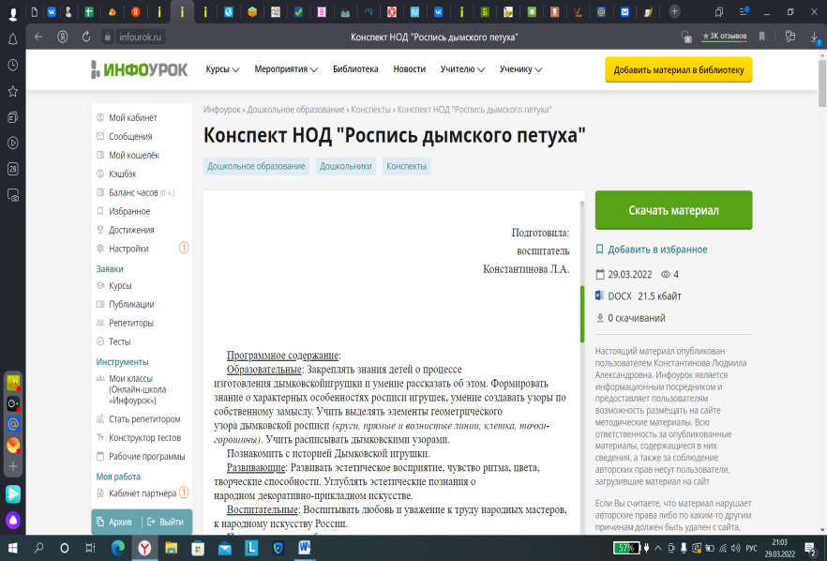Click Добавить материал в библиотеку button
This screenshot has width=827, height=561.
678,70
